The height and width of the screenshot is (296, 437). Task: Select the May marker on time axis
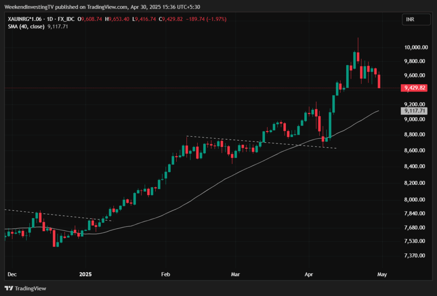(x=382, y=275)
